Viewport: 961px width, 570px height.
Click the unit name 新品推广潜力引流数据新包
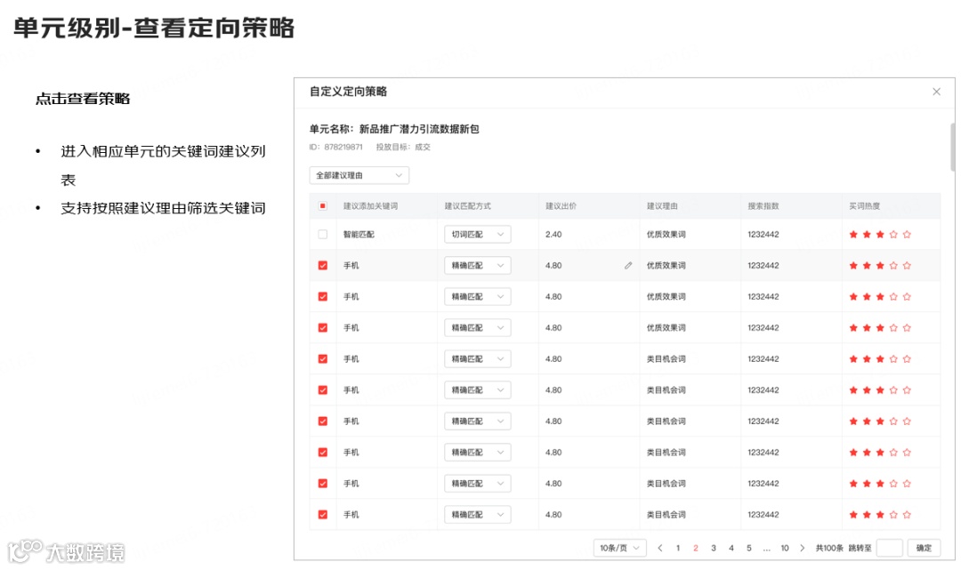point(419,129)
